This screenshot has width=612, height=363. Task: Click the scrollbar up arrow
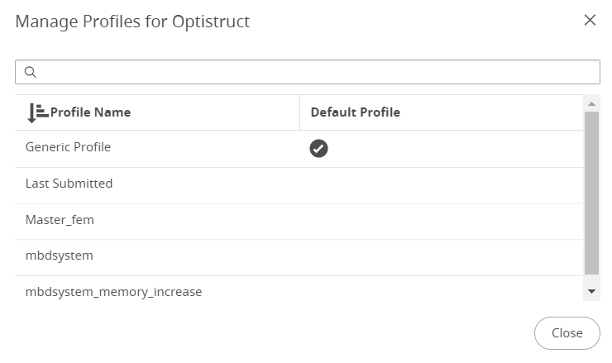[x=591, y=104]
